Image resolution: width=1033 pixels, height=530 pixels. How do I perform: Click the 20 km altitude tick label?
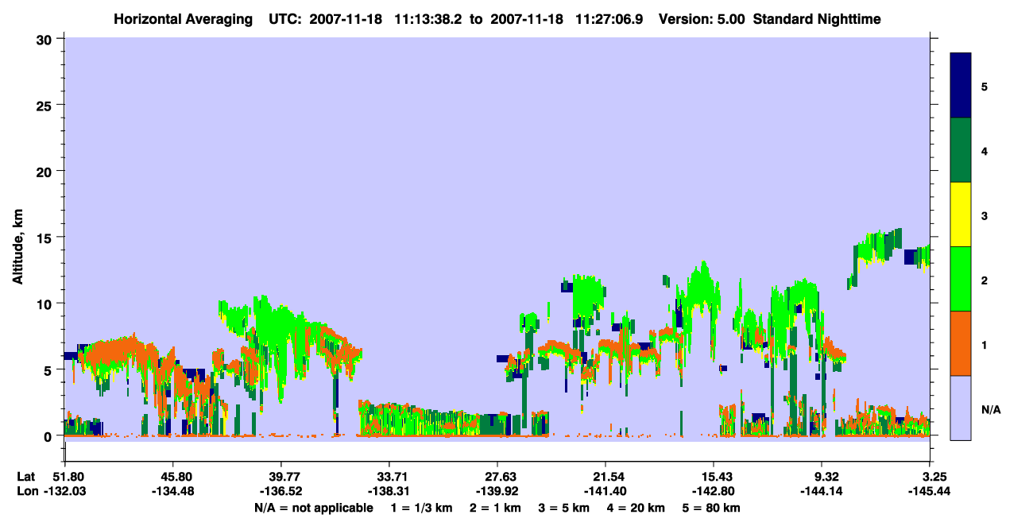(x=46, y=171)
